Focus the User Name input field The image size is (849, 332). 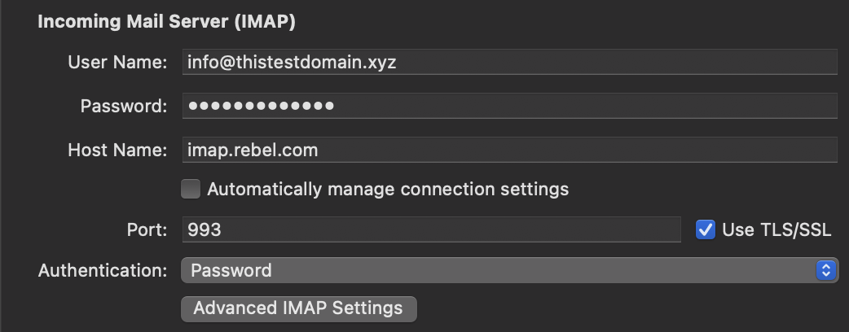click(509, 62)
